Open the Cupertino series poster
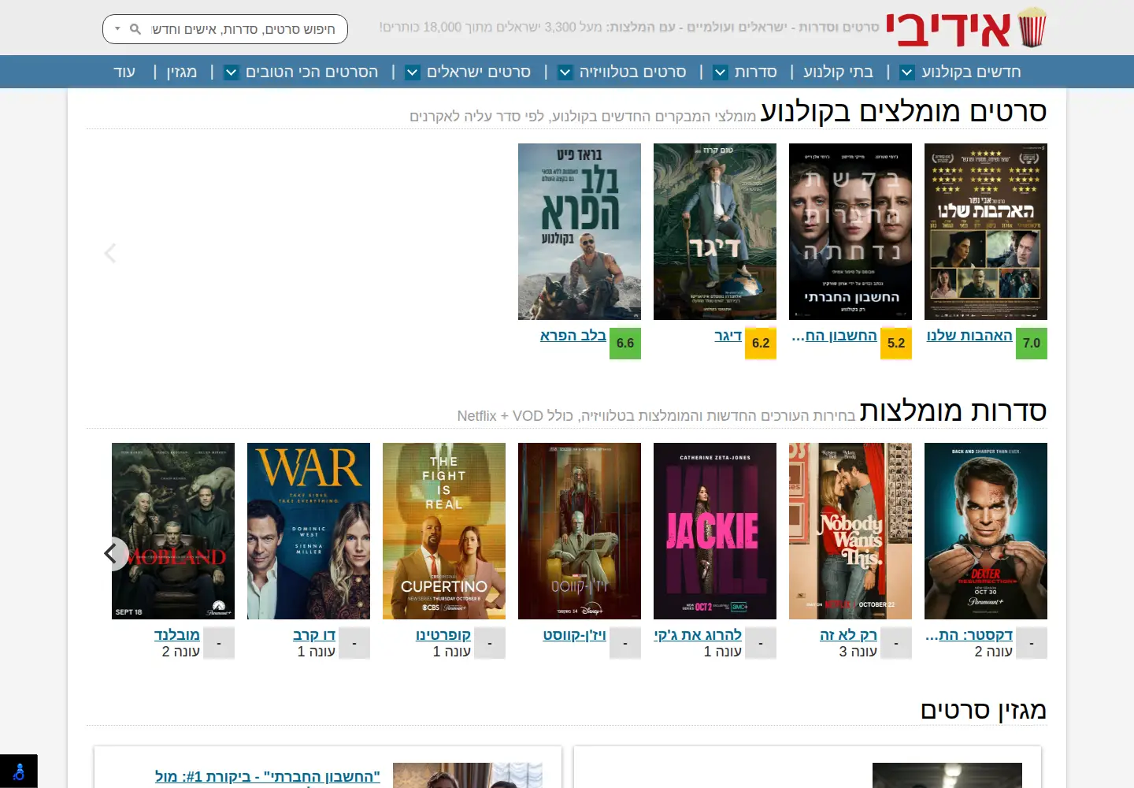 [x=444, y=531]
